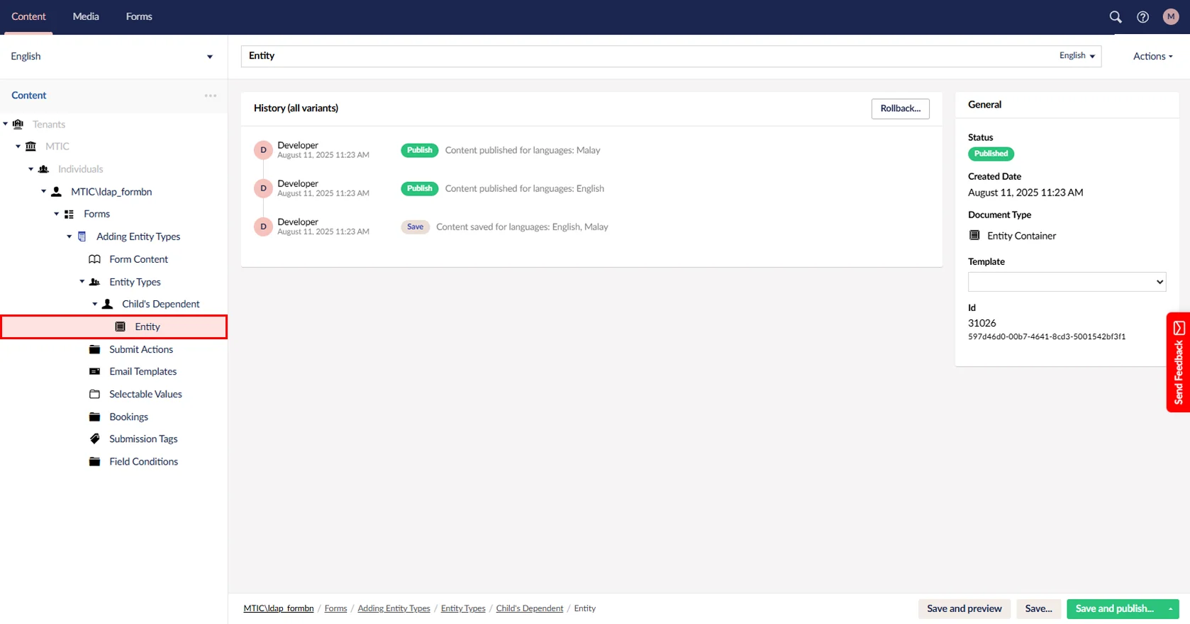Viewport: 1190px width, 624px height.
Task: Collapse the Adding Entity Types node
Action: (69, 237)
